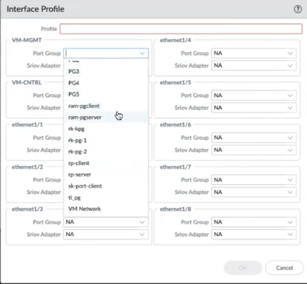Click the Profile name input field
This screenshot has width=307, height=284.
click(x=181, y=29)
